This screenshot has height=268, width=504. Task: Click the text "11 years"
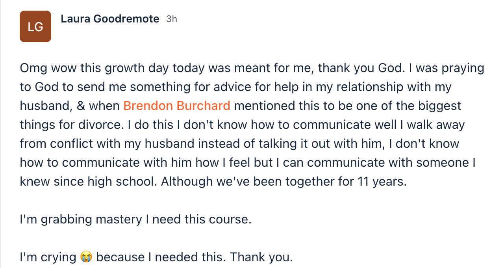click(381, 182)
